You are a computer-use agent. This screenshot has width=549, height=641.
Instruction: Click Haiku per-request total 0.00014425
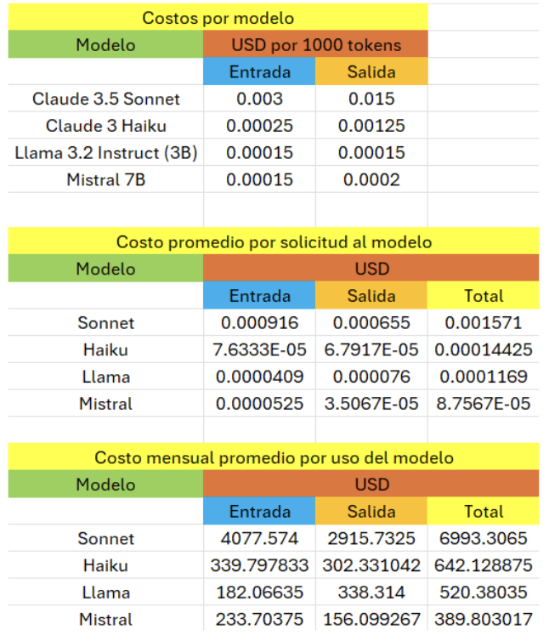[x=484, y=349]
